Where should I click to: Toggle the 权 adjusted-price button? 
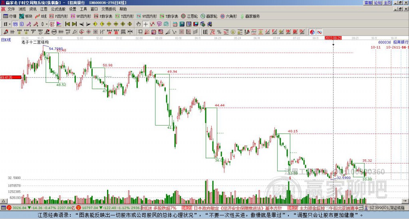(52, 24)
